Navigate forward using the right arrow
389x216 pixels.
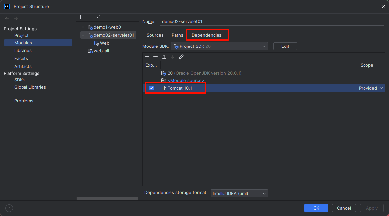tap(16, 19)
